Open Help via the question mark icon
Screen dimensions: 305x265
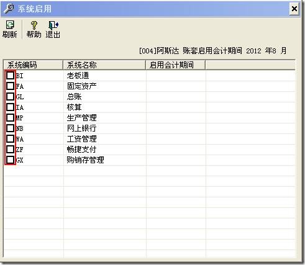coord(34,25)
